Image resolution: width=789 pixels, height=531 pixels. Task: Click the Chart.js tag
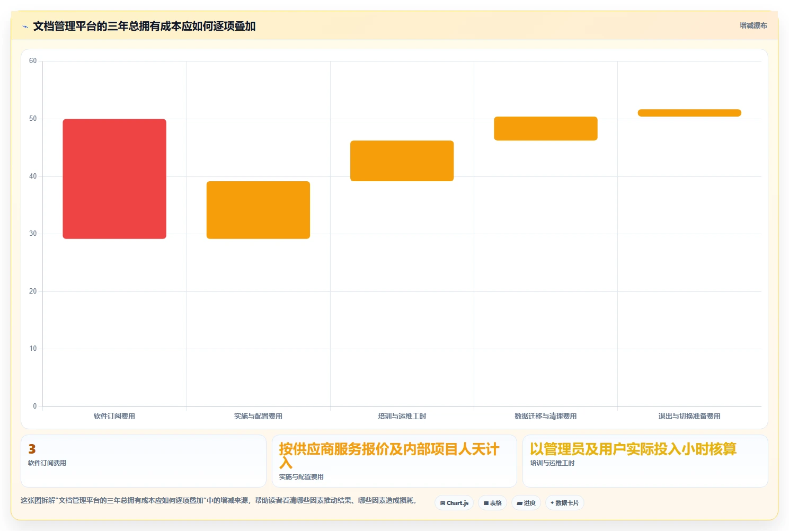click(x=454, y=503)
